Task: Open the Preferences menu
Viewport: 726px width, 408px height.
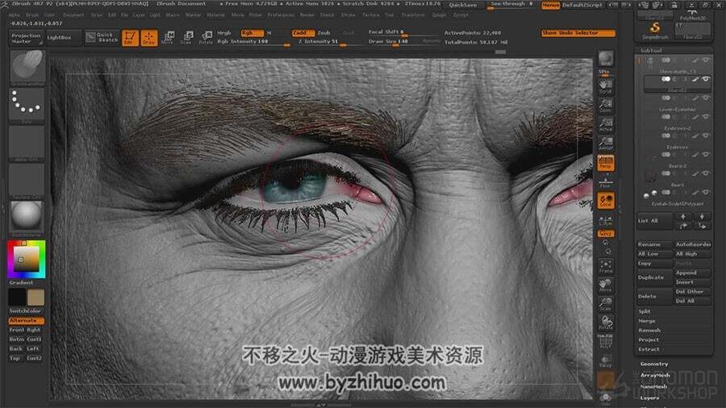Action: [x=281, y=15]
